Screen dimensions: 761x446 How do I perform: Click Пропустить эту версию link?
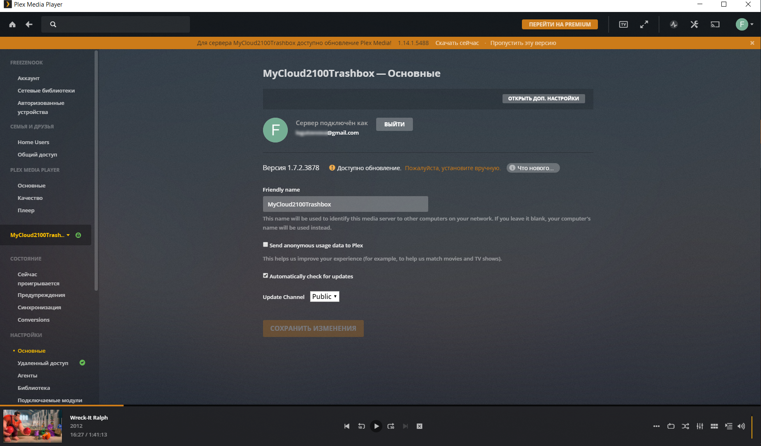point(523,43)
